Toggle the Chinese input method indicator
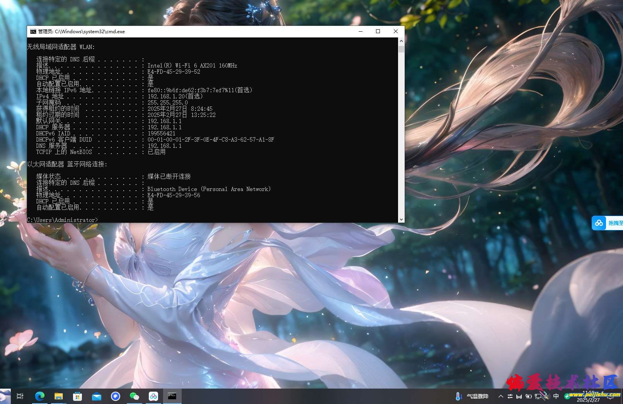 point(556,396)
